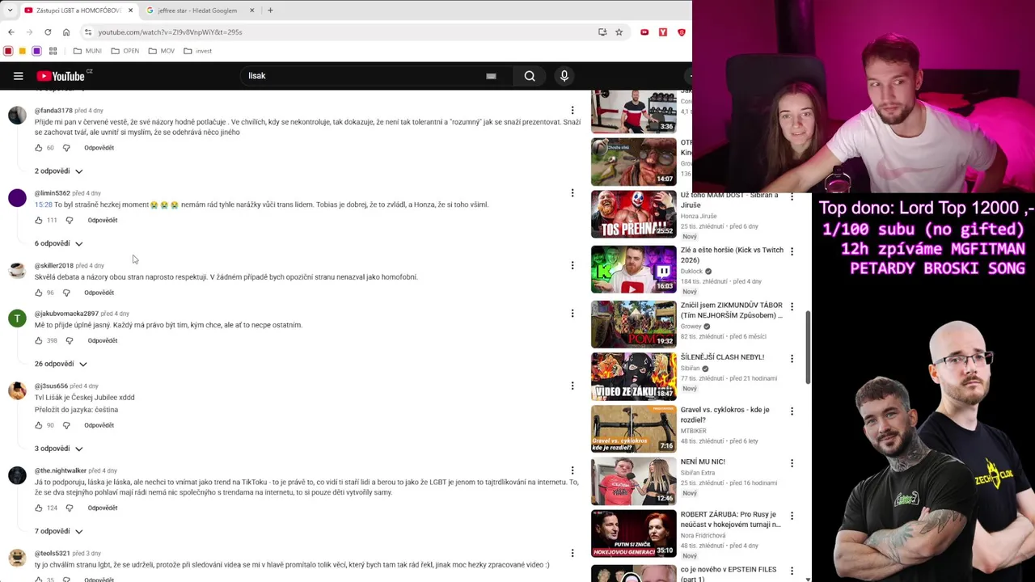Open the Kick vs Twitch 2026 thumbnail
1035x582 pixels.
(x=633, y=269)
